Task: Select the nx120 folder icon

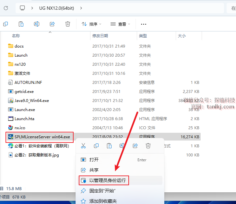Action: point(10,64)
